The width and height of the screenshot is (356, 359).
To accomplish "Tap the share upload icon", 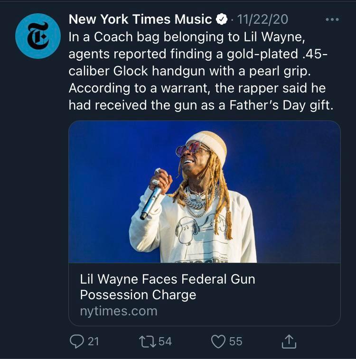I will [x=289, y=340].
